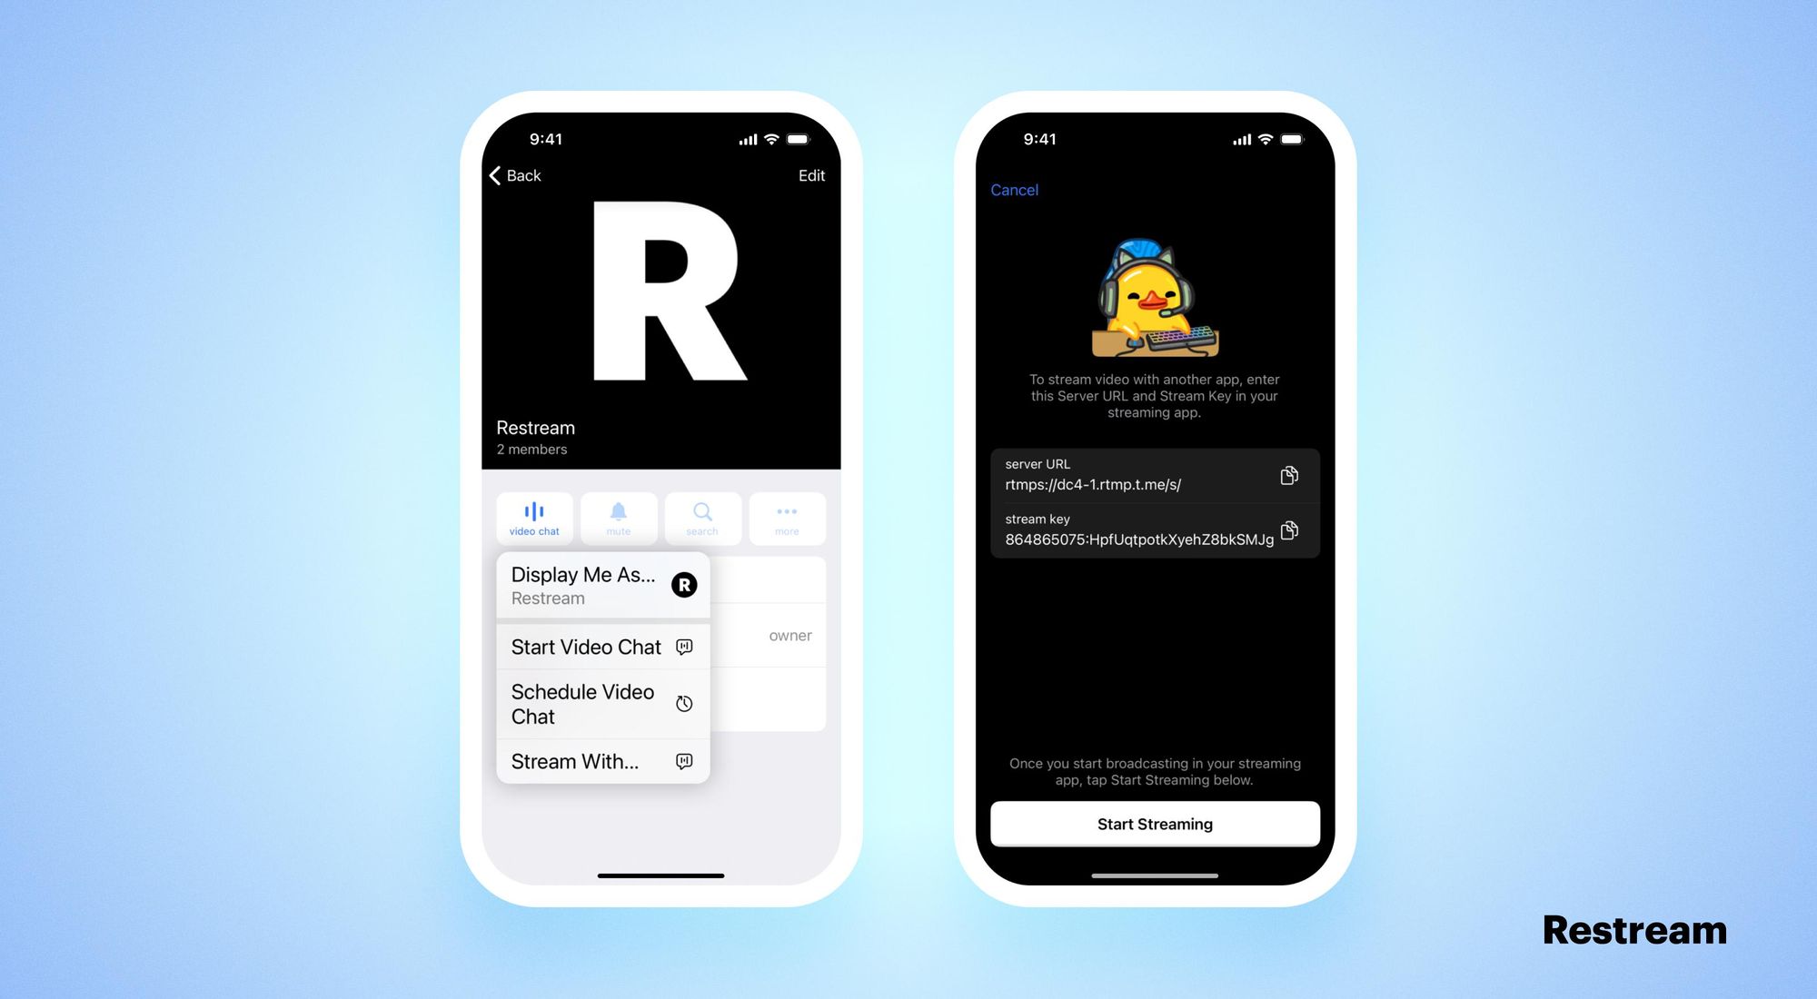Image resolution: width=1817 pixels, height=999 pixels.
Task: Click the search magnifier icon
Action: tap(701, 512)
